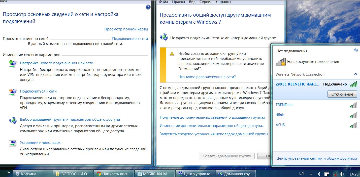
Task: Click the OK button in homegroup window
Action: (x=264, y=156)
